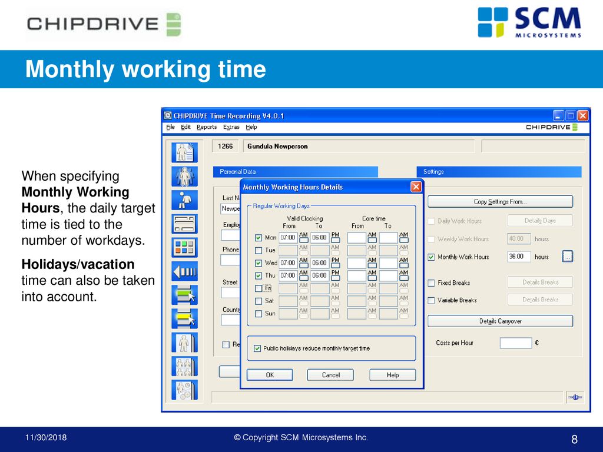Open the employee group icon in sidebar

pyautogui.click(x=184, y=177)
